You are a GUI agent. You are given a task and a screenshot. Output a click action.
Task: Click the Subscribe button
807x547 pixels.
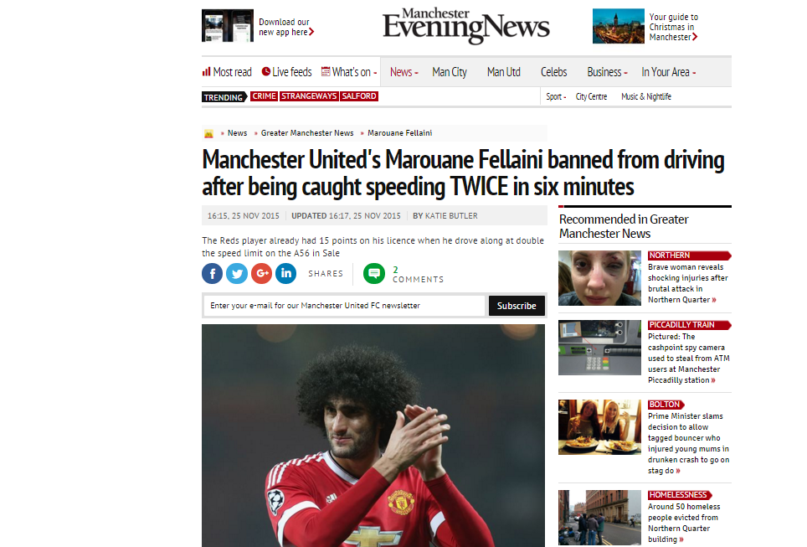tap(517, 306)
